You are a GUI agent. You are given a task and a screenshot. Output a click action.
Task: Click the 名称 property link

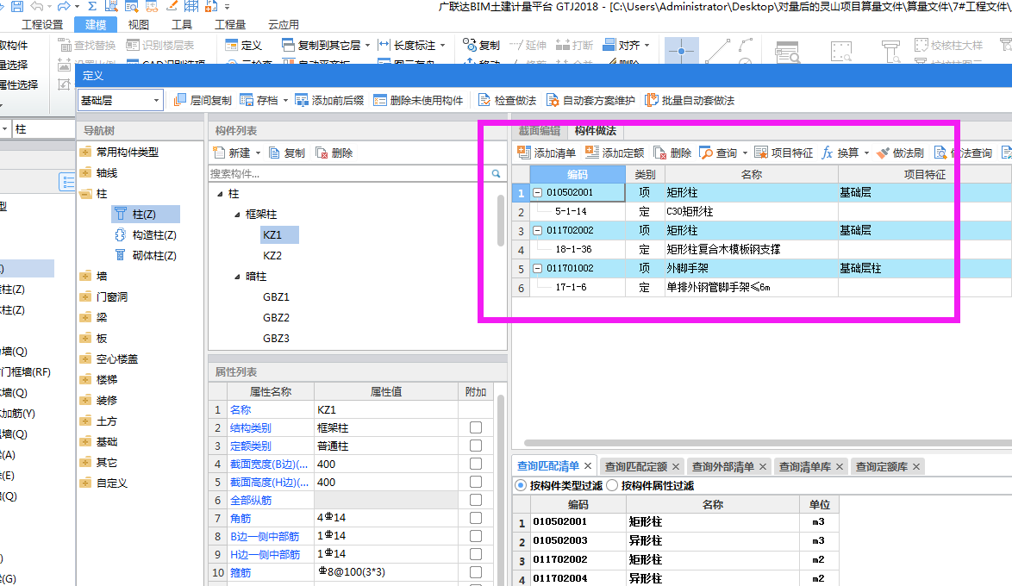[x=241, y=410]
